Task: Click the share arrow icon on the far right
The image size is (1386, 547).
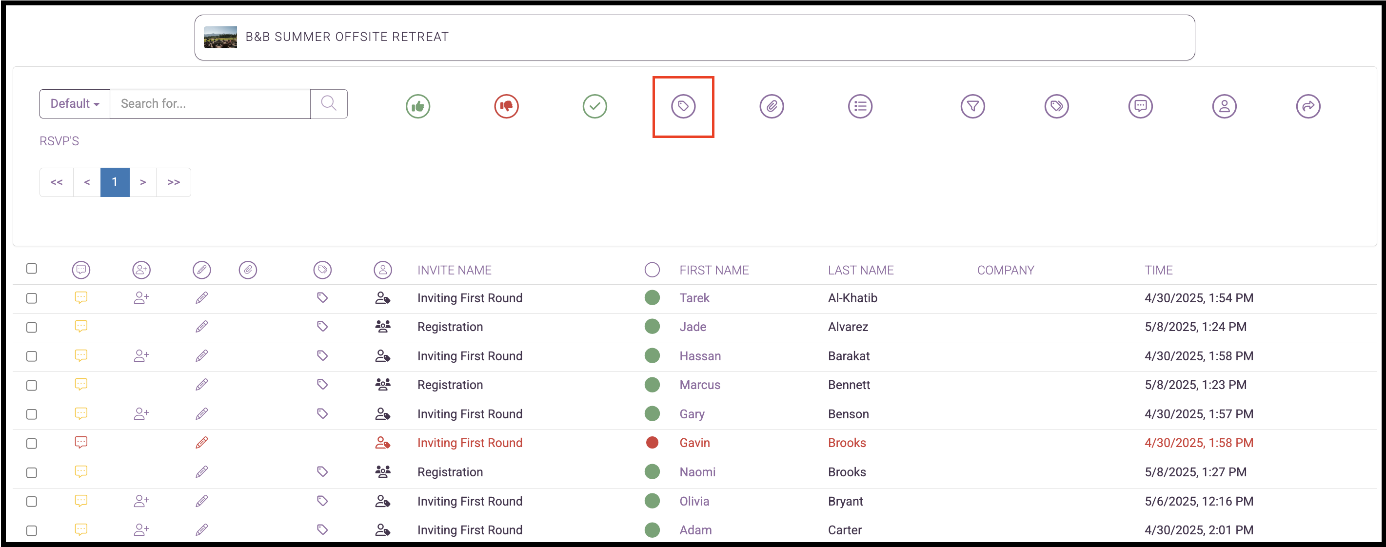Action: coord(1309,106)
